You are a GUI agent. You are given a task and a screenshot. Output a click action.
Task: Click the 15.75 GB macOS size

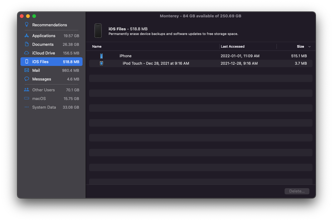[x=71, y=98]
